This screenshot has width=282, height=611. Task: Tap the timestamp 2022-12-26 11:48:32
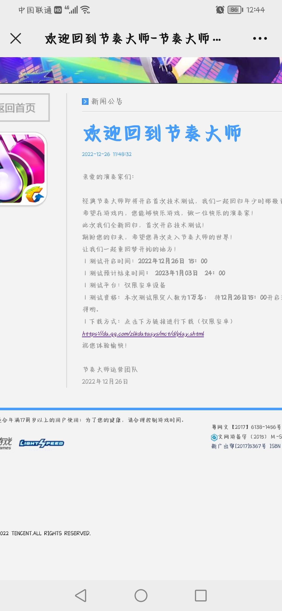(x=107, y=154)
